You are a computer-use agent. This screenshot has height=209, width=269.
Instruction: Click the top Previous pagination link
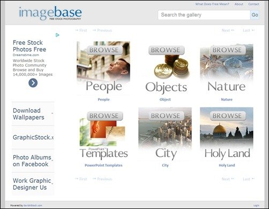pyautogui.click(x=102, y=30)
